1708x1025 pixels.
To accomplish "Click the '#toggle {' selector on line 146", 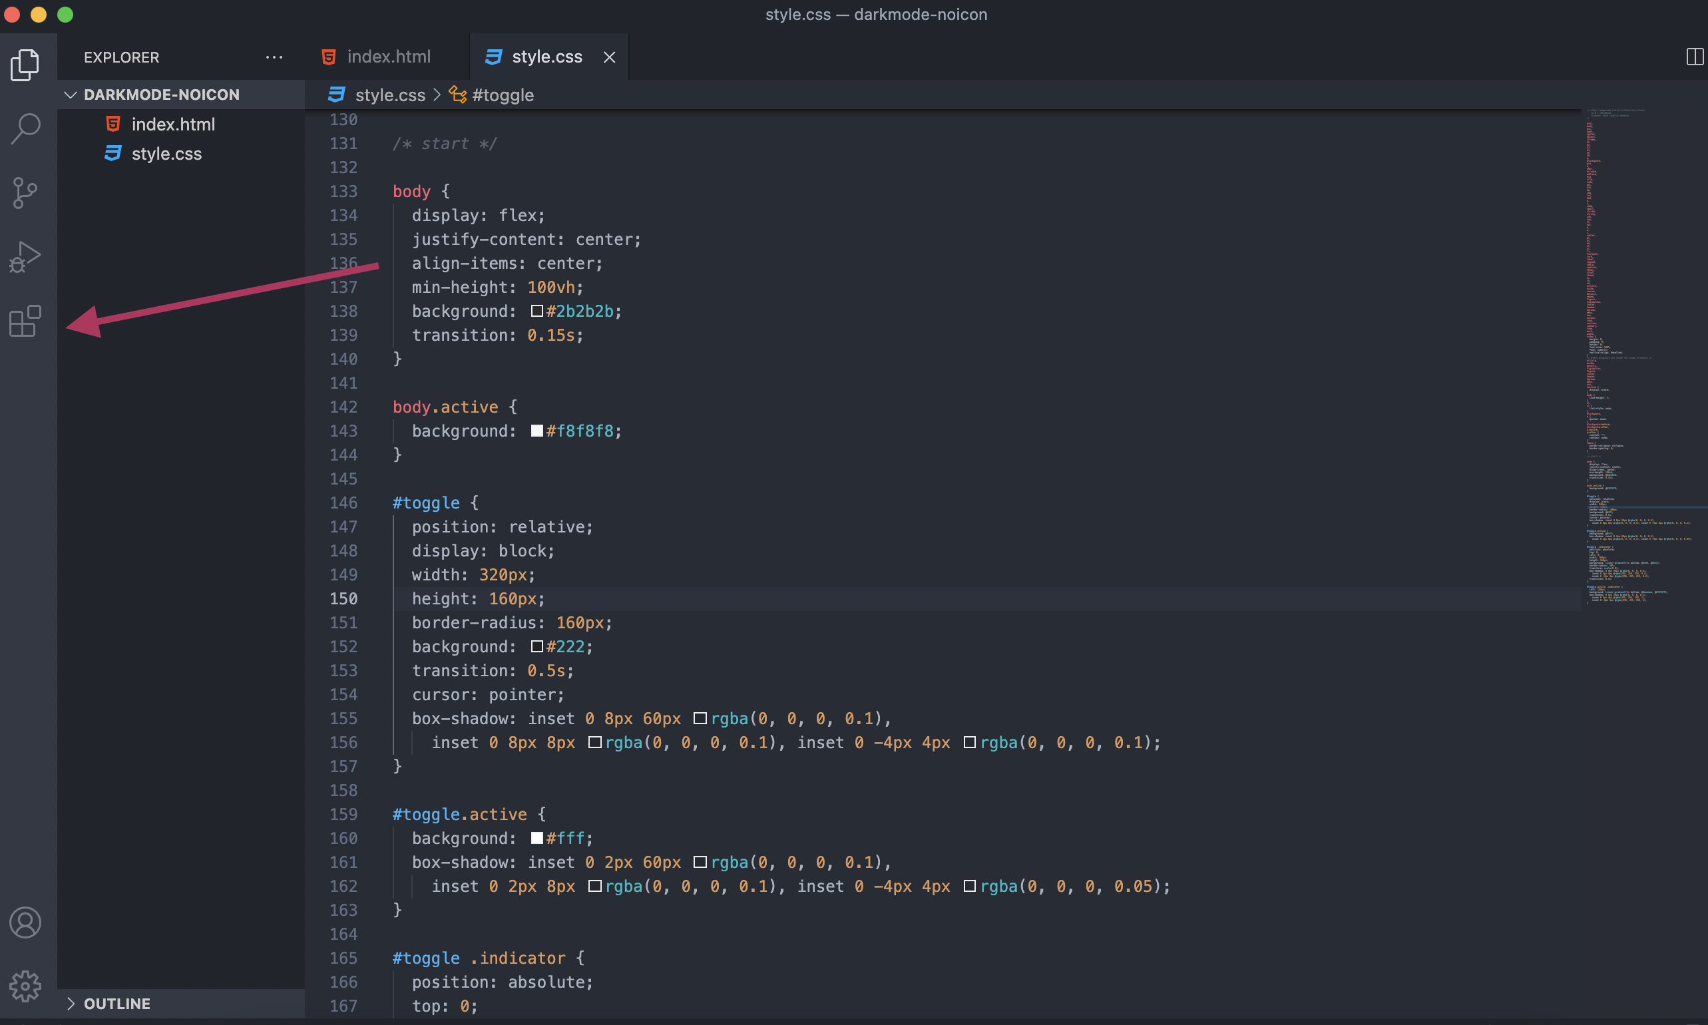I will pyautogui.click(x=436, y=503).
